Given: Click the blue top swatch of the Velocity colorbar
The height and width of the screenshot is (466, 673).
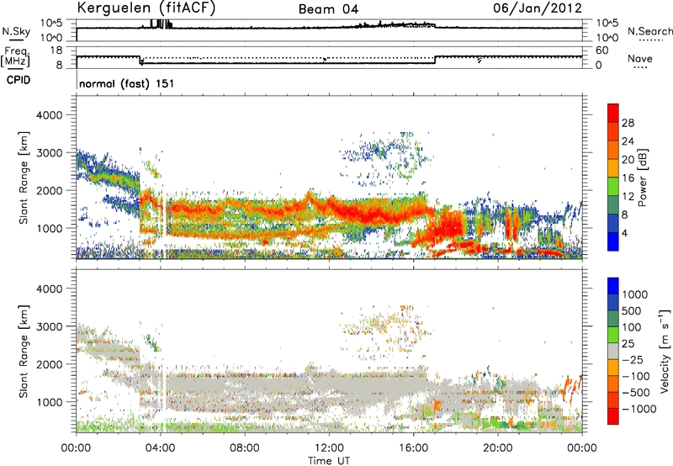Looking at the screenshot, I should [613, 286].
